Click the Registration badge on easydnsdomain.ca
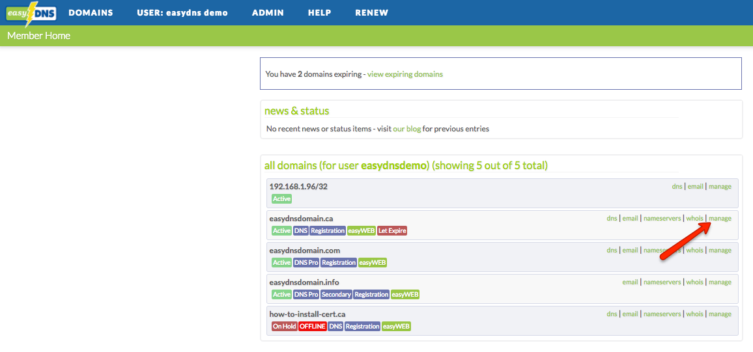Viewport: 753px width, 352px height. pyautogui.click(x=328, y=231)
